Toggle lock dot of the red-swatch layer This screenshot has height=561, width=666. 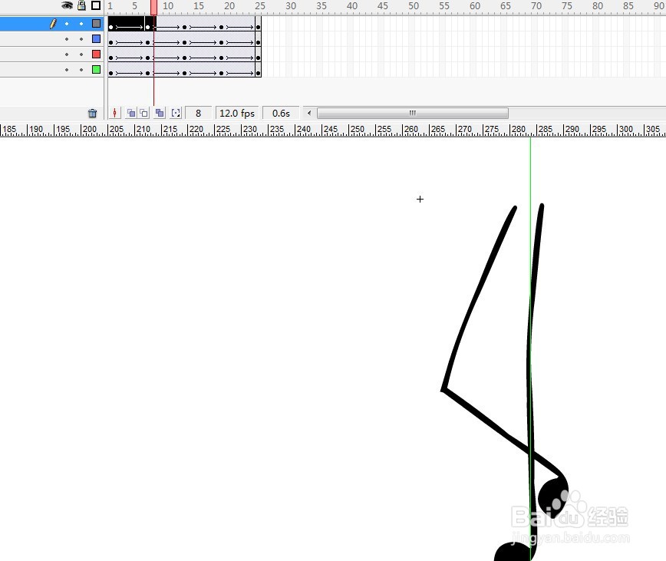pyautogui.click(x=81, y=54)
